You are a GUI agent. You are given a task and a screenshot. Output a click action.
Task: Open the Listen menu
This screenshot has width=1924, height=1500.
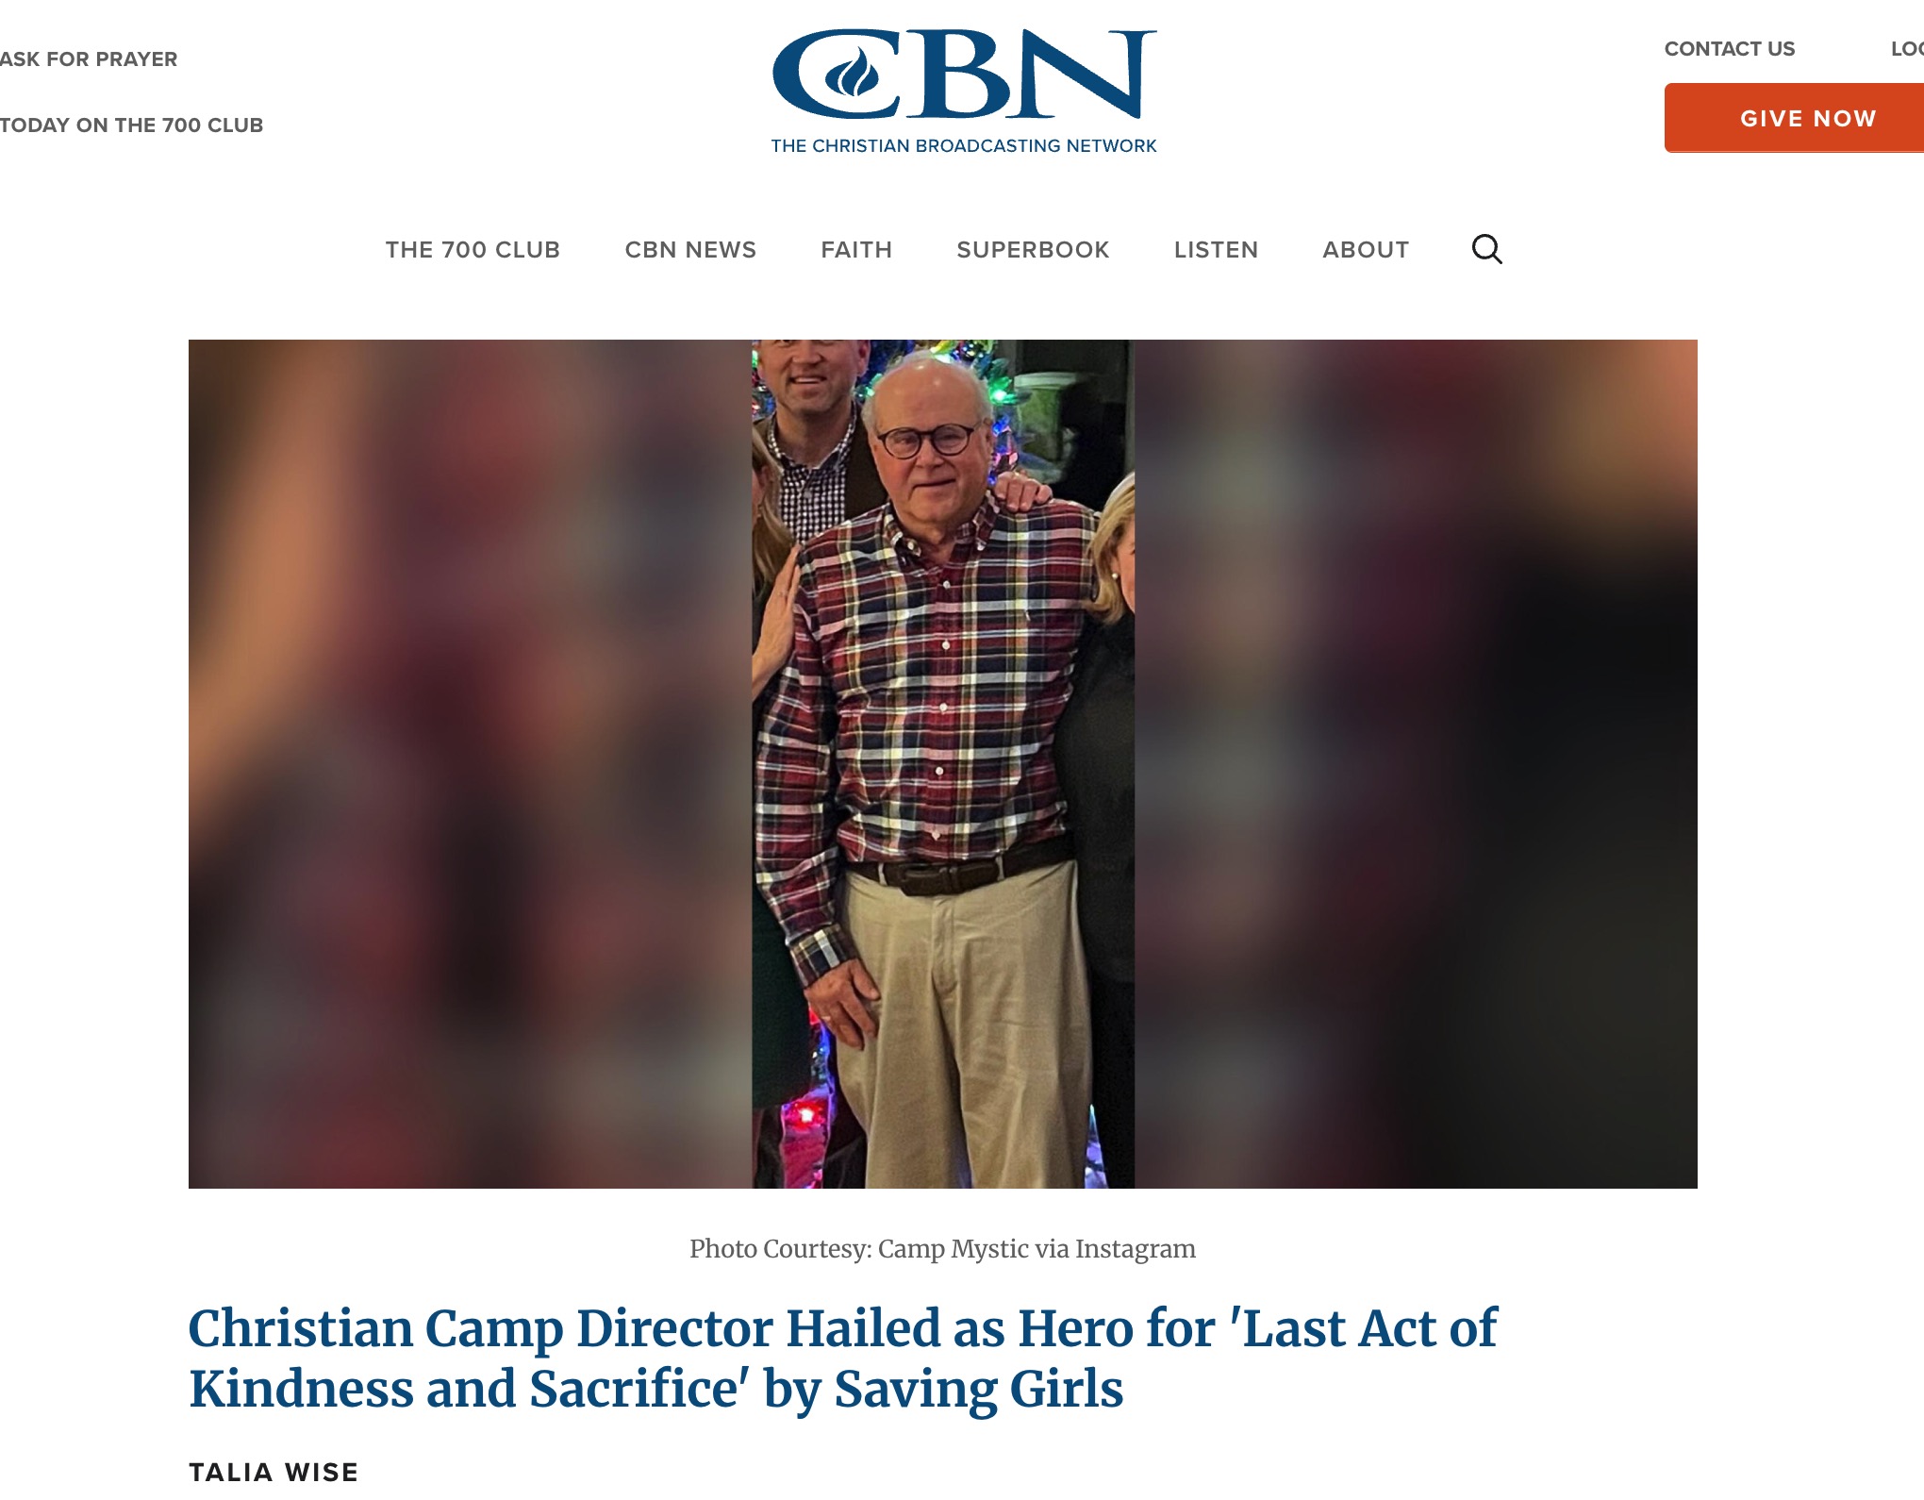tap(1216, 250)
